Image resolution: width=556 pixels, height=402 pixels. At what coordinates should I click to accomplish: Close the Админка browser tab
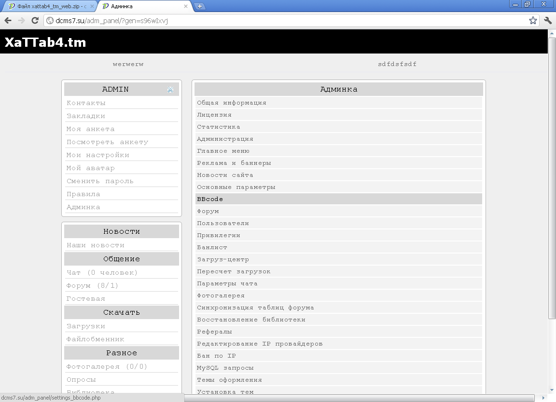(x=185, y=6)
